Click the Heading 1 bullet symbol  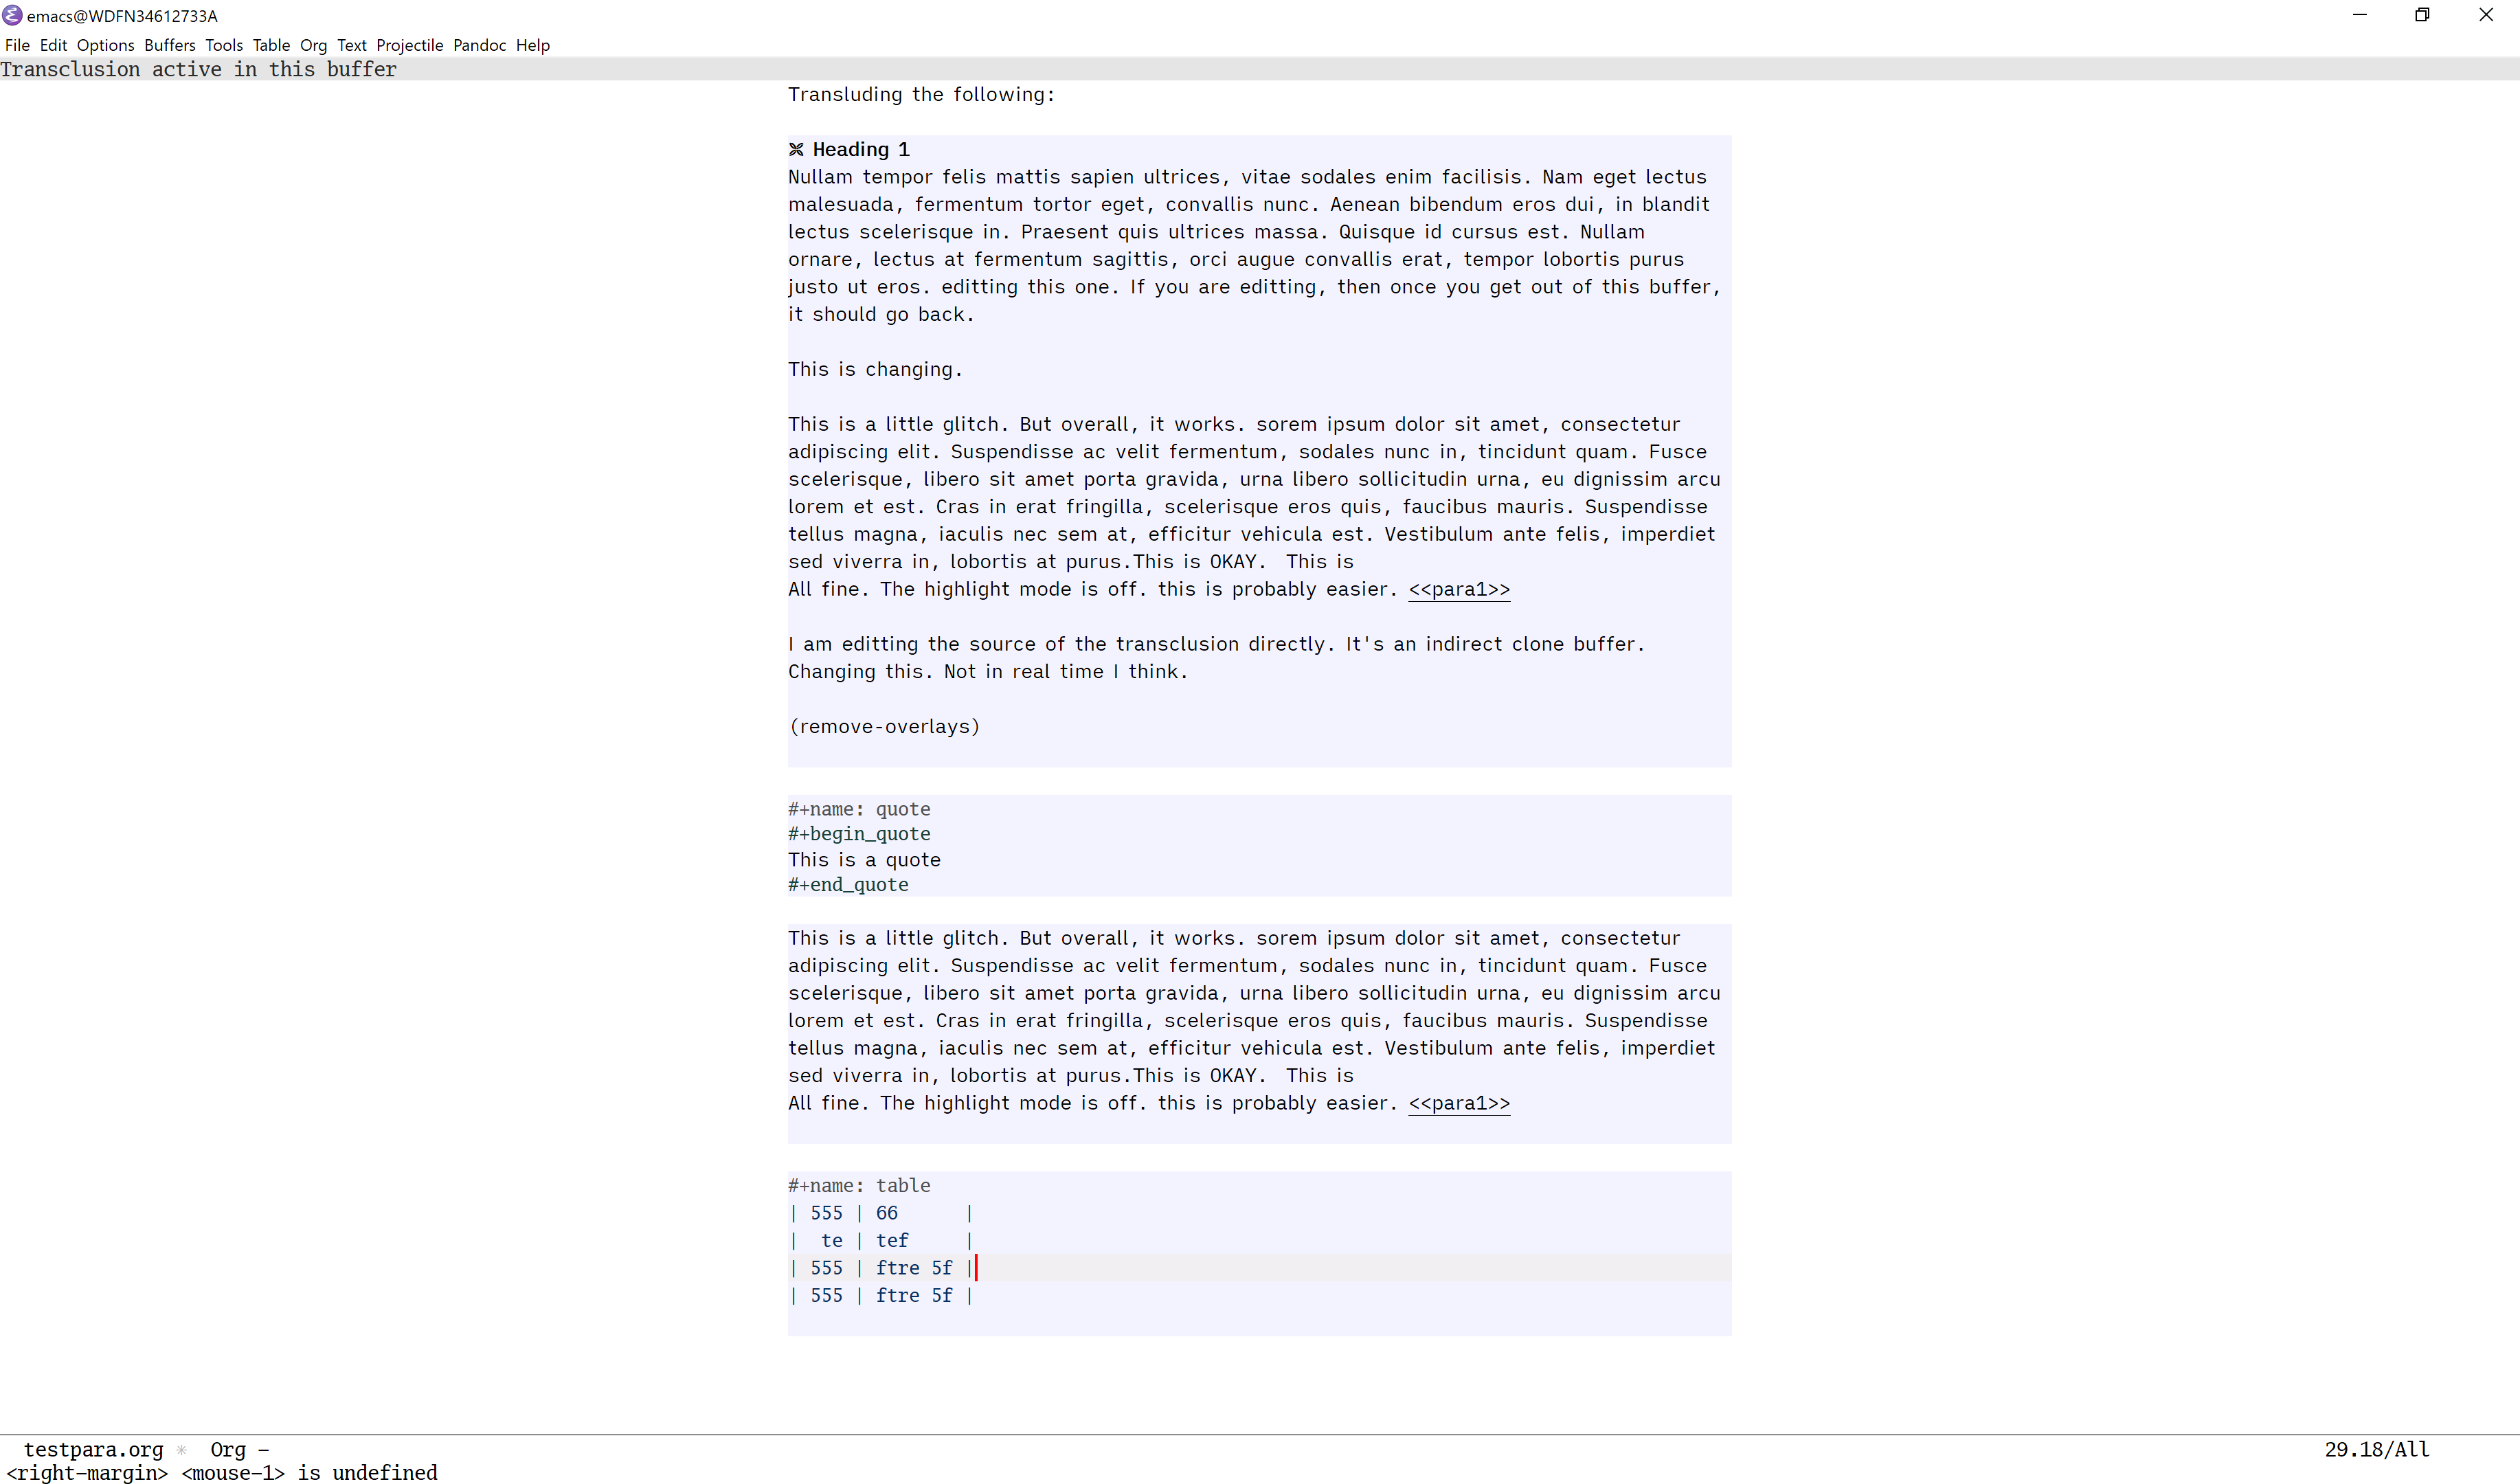(x=796, y=150)
